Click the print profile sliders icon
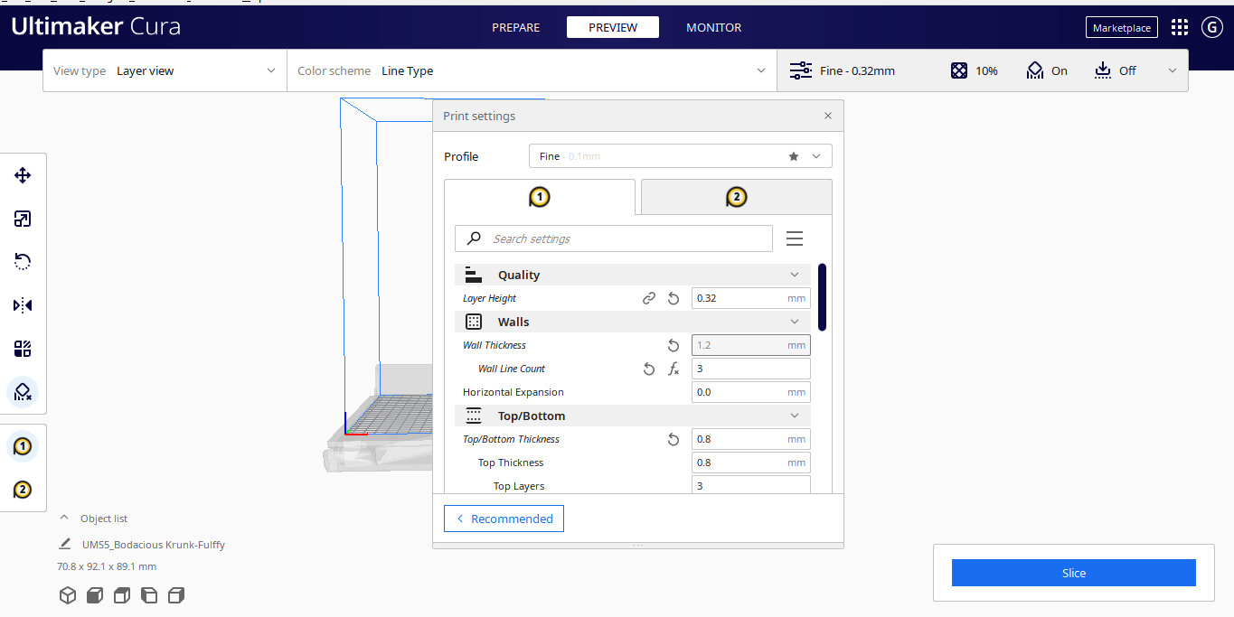Viewport: 1234px width, 617px height. pyautogui.click(x=800, y=70)
